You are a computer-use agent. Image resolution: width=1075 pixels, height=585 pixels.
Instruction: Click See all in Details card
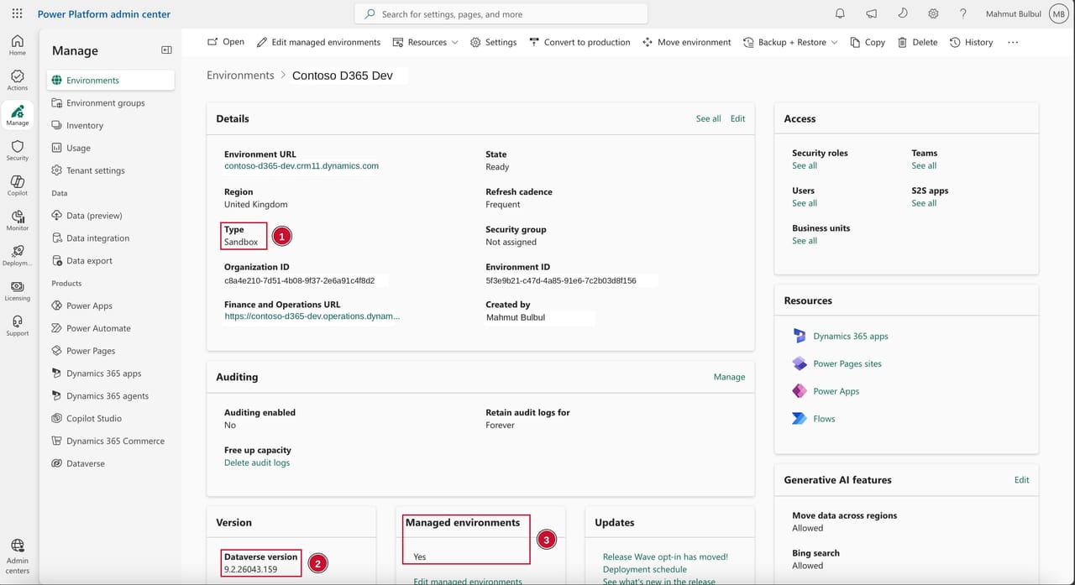(x=708, y=118)
